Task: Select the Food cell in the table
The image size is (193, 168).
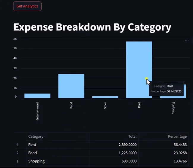Action: click(58, 153)
